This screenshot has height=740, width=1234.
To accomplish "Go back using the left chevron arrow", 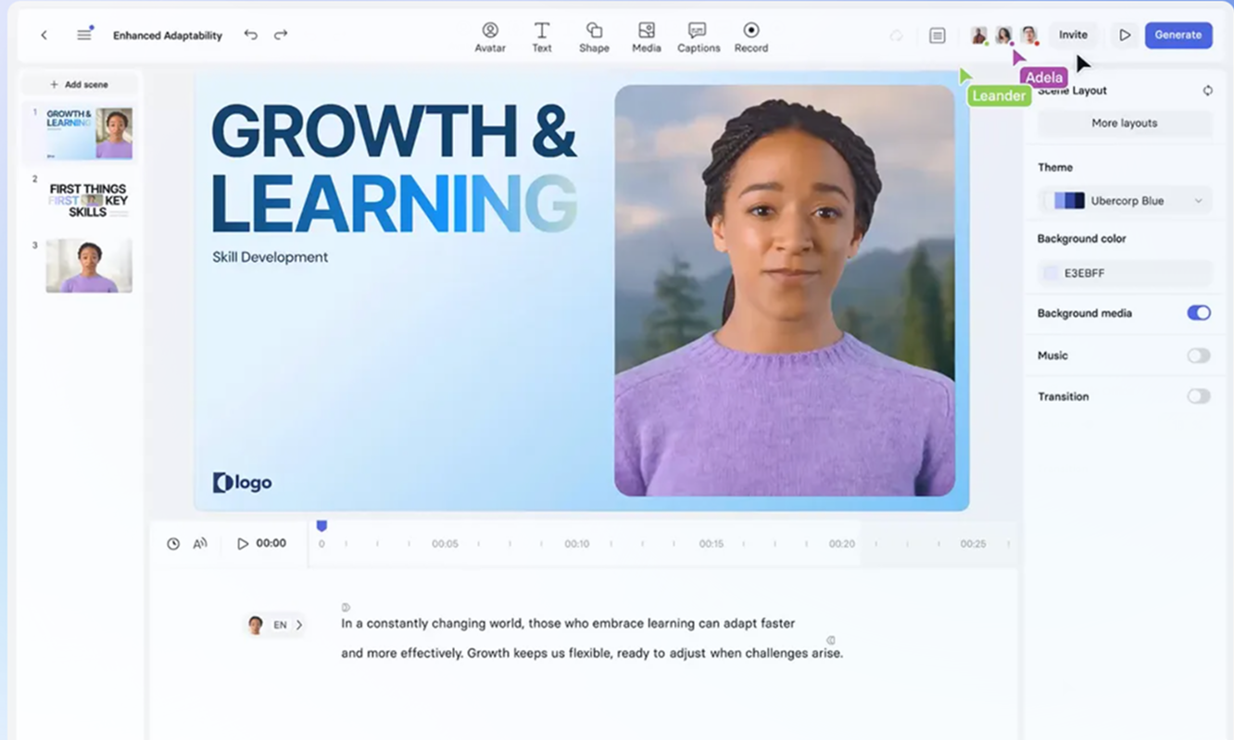I will (44, 35).
